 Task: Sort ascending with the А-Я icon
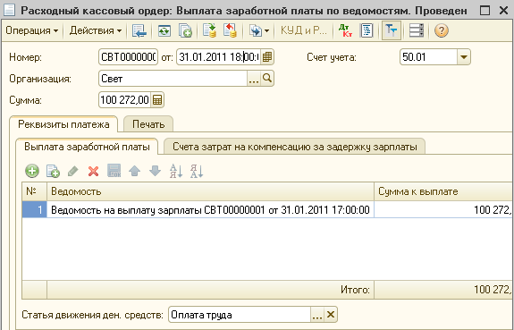click(x=176, y=171)
